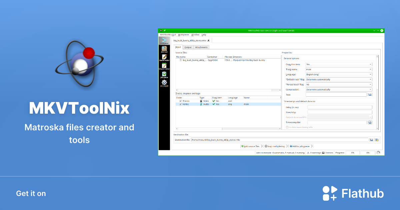Viewport: 400px width, 210px height.
Task: Open the Help menu
Action: [x=203, y=34]
